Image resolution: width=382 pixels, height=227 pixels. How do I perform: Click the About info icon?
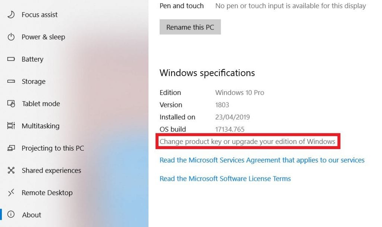[x=11, y=215]
